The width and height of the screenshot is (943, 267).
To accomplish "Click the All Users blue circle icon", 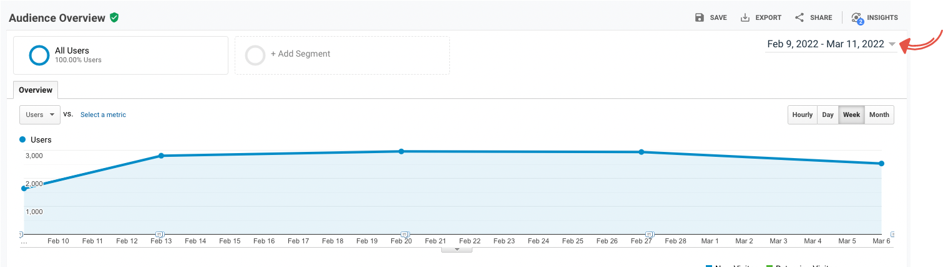I will click(x=39, y=55).
